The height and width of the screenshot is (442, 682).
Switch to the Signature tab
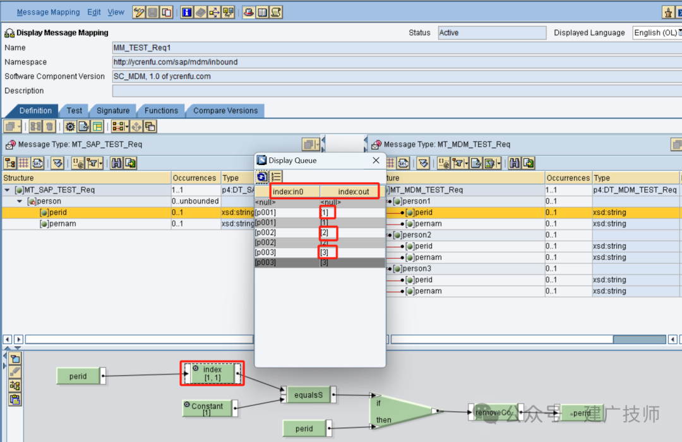coord(113,111)
